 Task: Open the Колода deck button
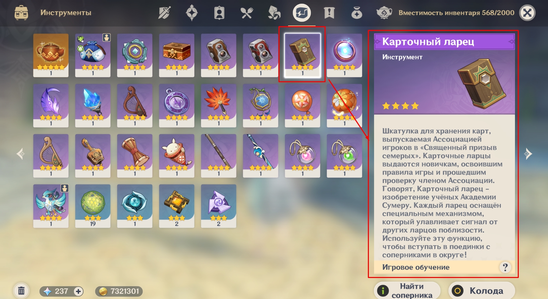click(482, 291)
